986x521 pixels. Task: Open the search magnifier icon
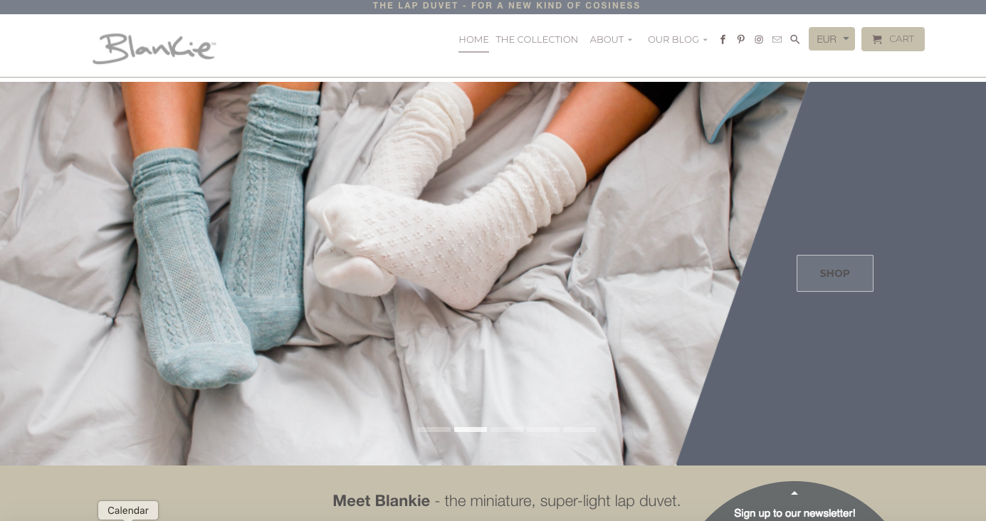pyautogui.click(x=795, y=40)
